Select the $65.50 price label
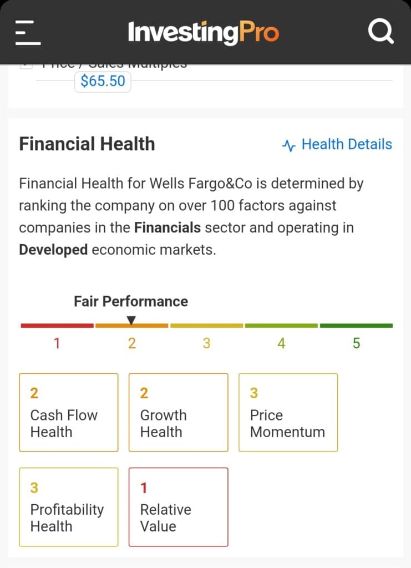 [103, 82]
